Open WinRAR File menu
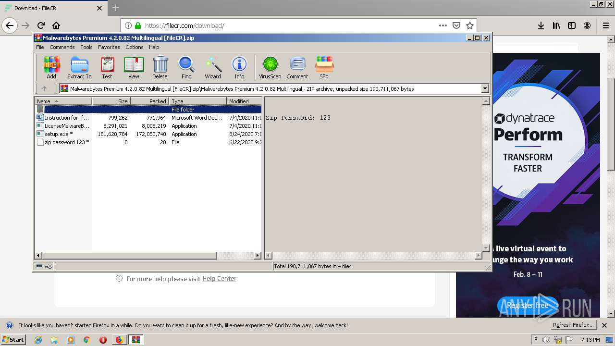This screenshot has width=615, height=346. tap(40, 47)
